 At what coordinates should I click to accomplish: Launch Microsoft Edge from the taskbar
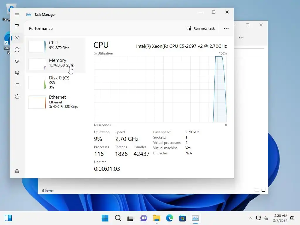point(170,218)
